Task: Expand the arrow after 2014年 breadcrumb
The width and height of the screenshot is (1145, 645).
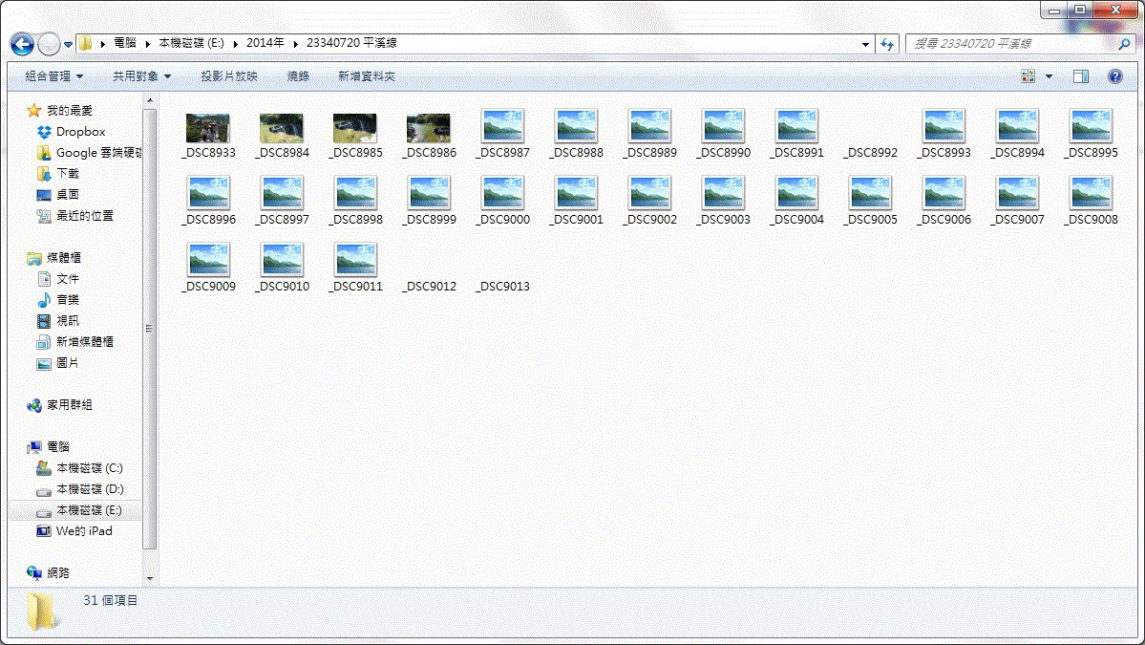Action: tap(296, 44)
